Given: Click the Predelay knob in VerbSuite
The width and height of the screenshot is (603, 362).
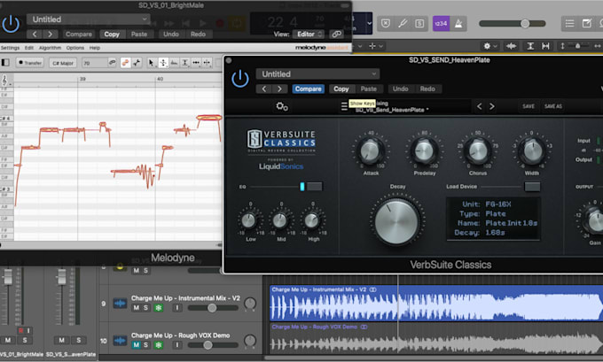Looking at the screenshot, I should 424,150.
